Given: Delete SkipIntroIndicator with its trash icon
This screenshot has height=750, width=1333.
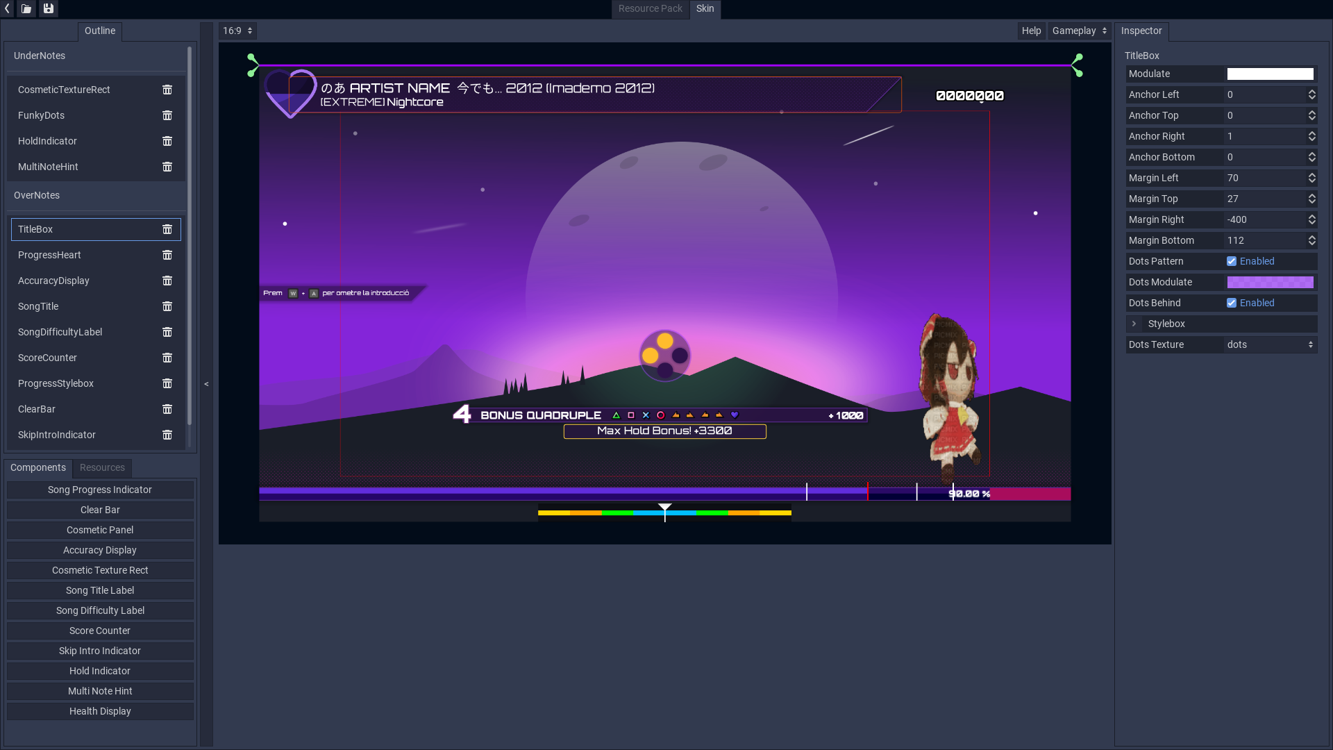Looking at the screenshot, I should pos(167,435).
